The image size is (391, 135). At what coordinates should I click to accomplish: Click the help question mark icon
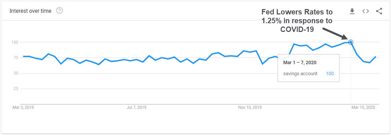coord(60,11)
